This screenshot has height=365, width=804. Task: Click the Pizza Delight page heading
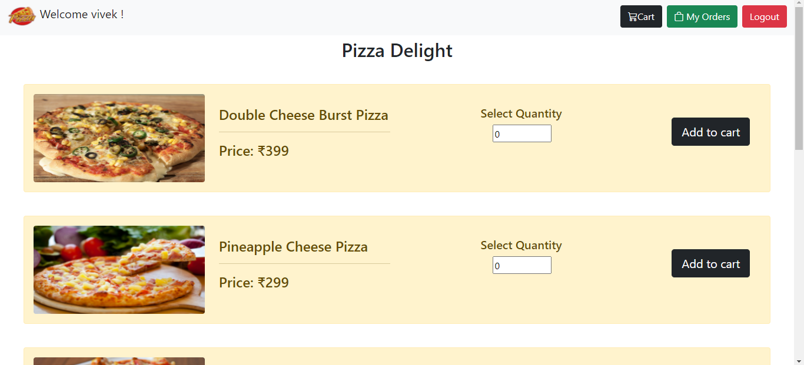(x=397, y=51)
